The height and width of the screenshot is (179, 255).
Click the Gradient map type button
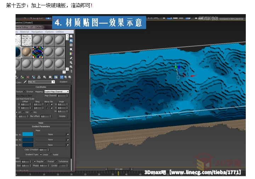point(63,82)
